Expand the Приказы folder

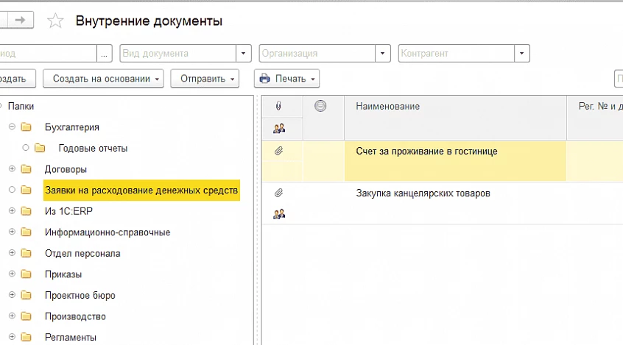12,274
